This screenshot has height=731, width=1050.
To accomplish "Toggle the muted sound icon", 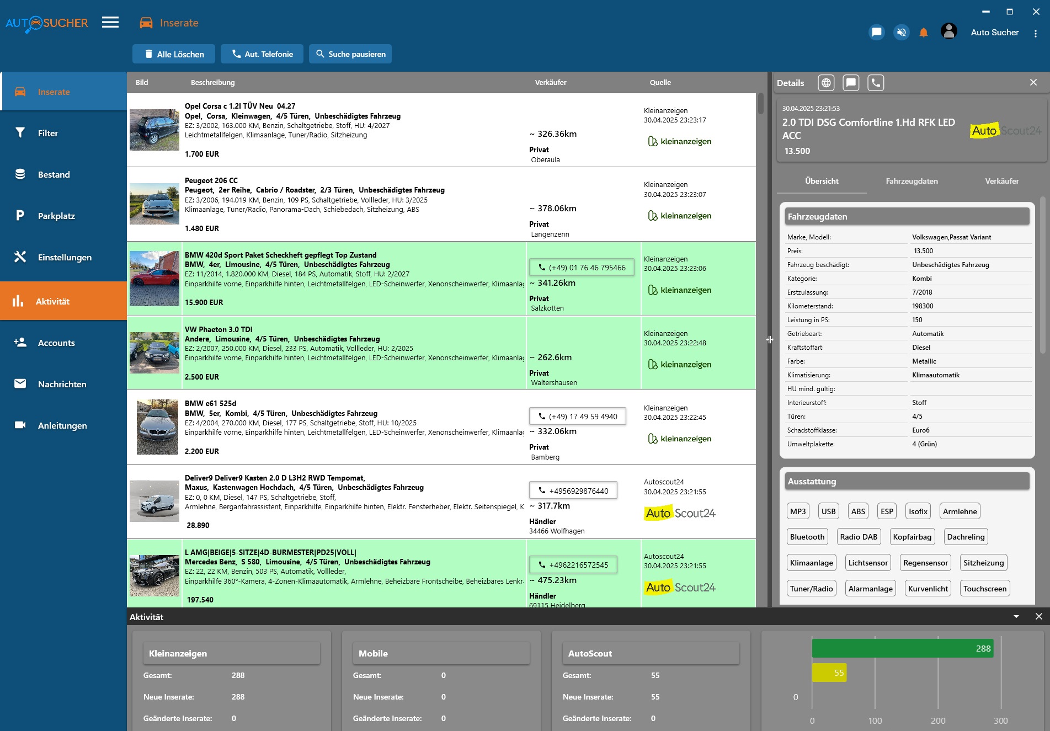I will [901, 32].
